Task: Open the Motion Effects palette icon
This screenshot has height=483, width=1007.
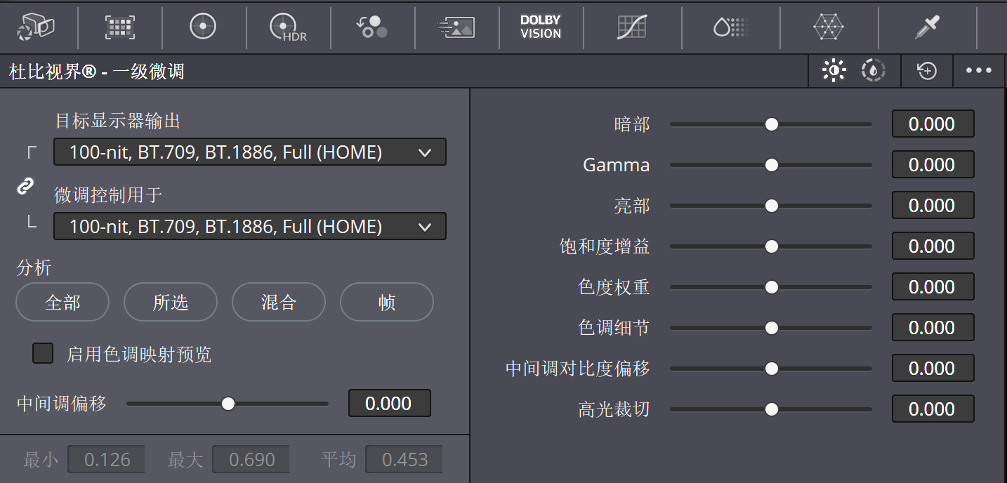Action: coord(456,27)
